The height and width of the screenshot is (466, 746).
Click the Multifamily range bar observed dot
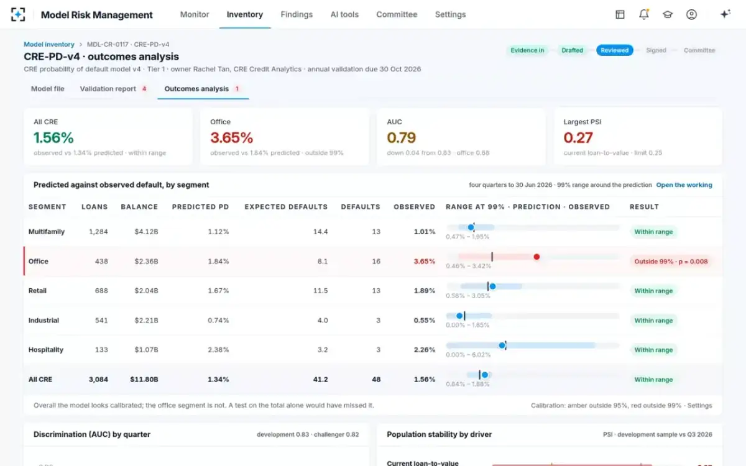click(x=471, y=227)
